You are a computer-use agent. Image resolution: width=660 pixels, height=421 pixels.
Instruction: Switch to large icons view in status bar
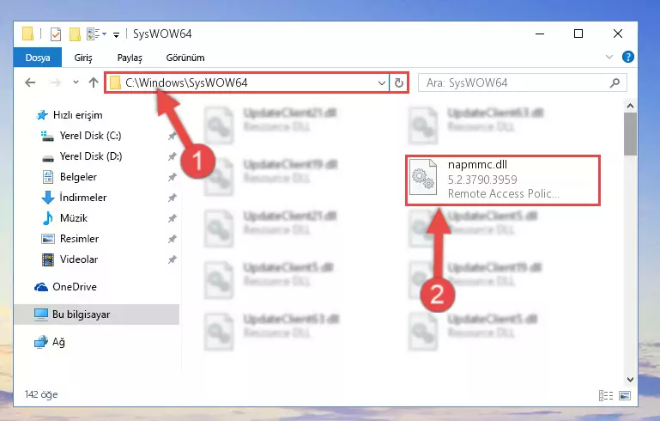[x=625, y=395]
